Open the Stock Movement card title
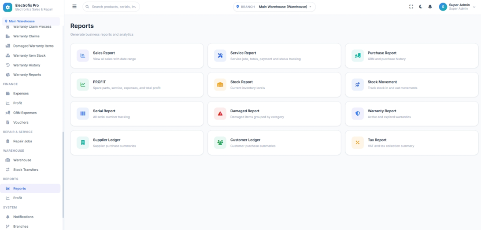The image size is (481, 230). [382, 82]
